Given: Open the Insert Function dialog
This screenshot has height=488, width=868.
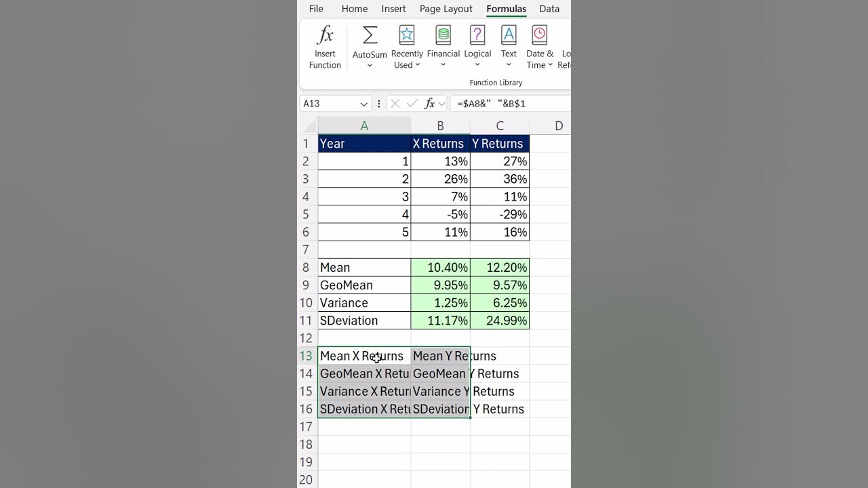Looking at the screenshot, I should tap(325, 47).
